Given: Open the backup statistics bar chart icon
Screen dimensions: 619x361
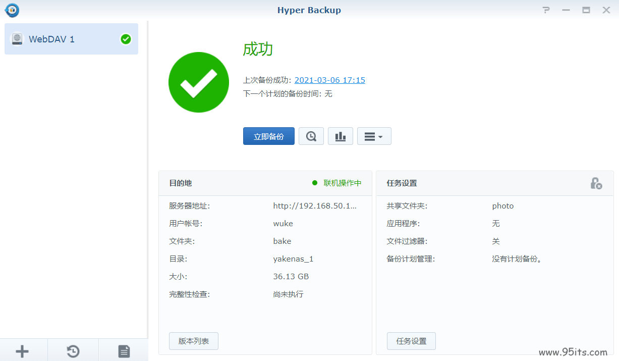Looking at the screenshot, I should tap(341, 136).
